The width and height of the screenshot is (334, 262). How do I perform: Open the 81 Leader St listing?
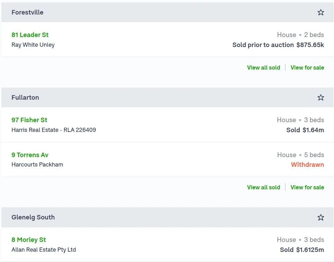(30, 35)
